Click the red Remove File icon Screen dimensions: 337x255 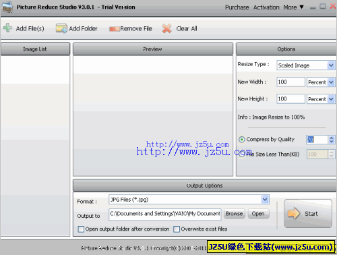115,29
